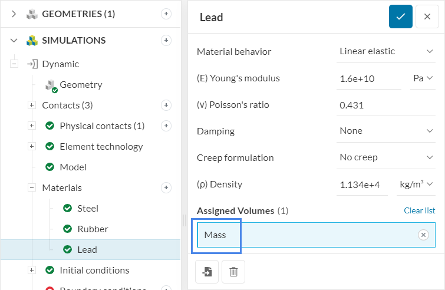Click the Clear list link
This screenshot has width=445, height=290.
[419, 210]
